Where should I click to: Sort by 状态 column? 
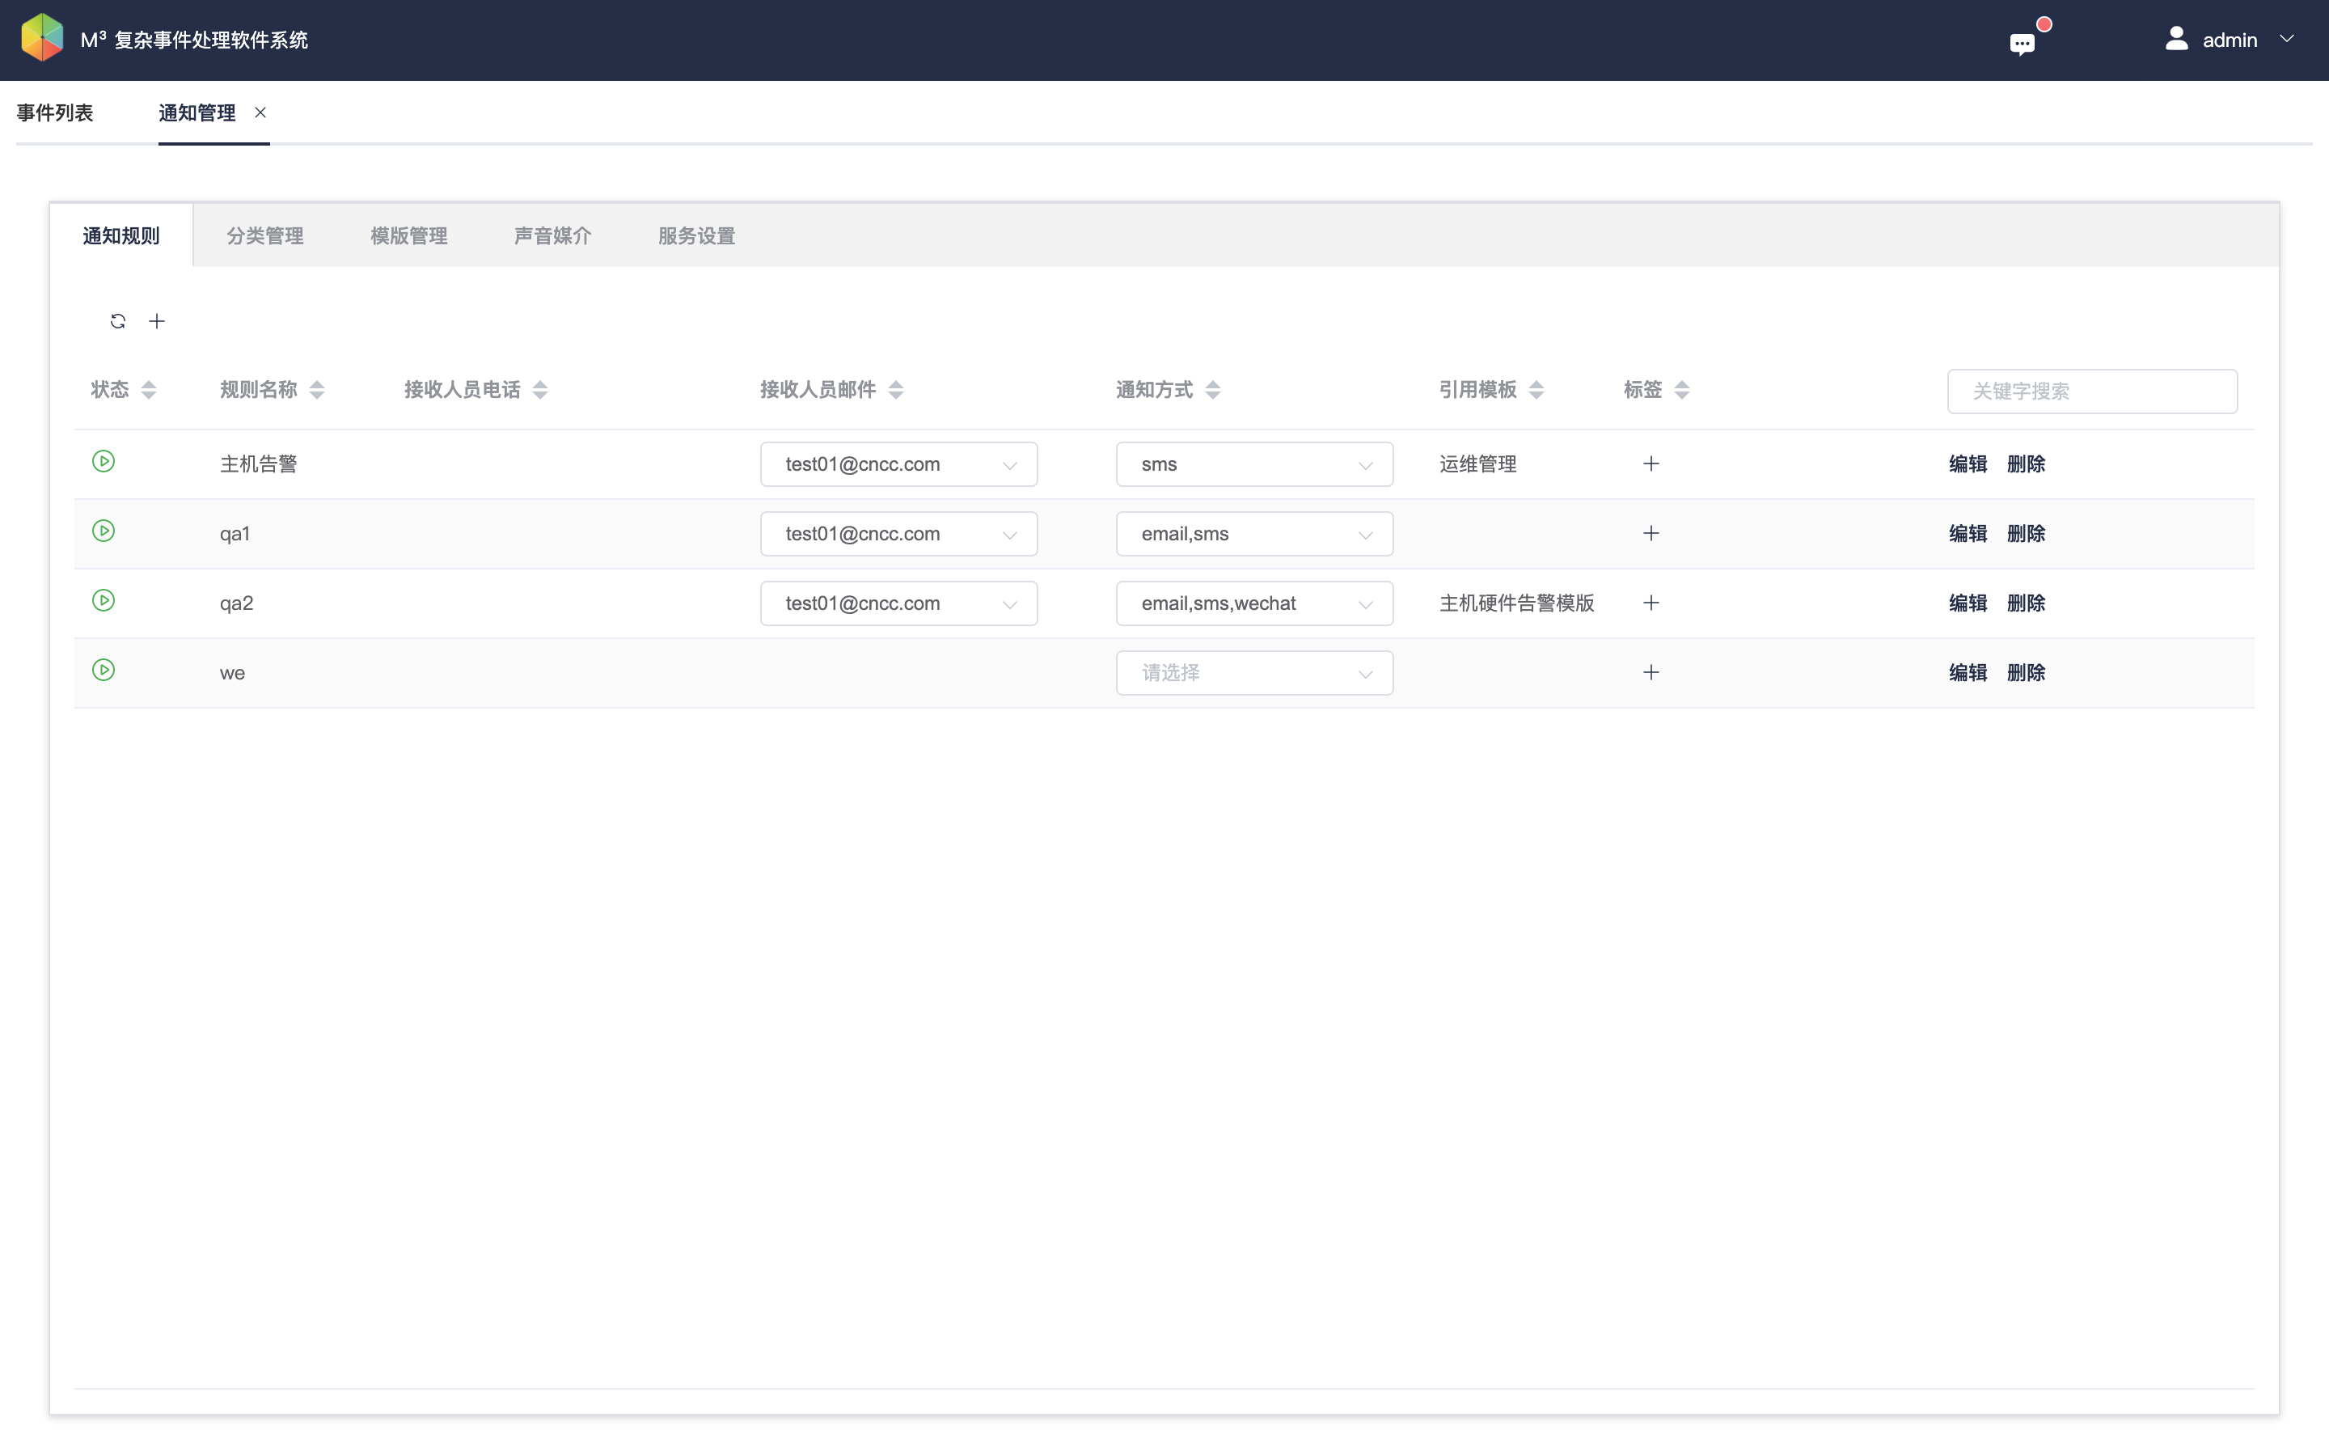[148, 390]
